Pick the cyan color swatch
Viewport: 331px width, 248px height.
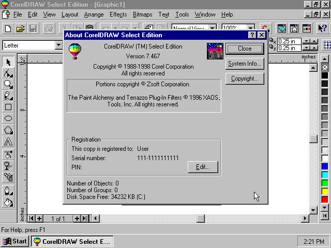click(325, 175)
